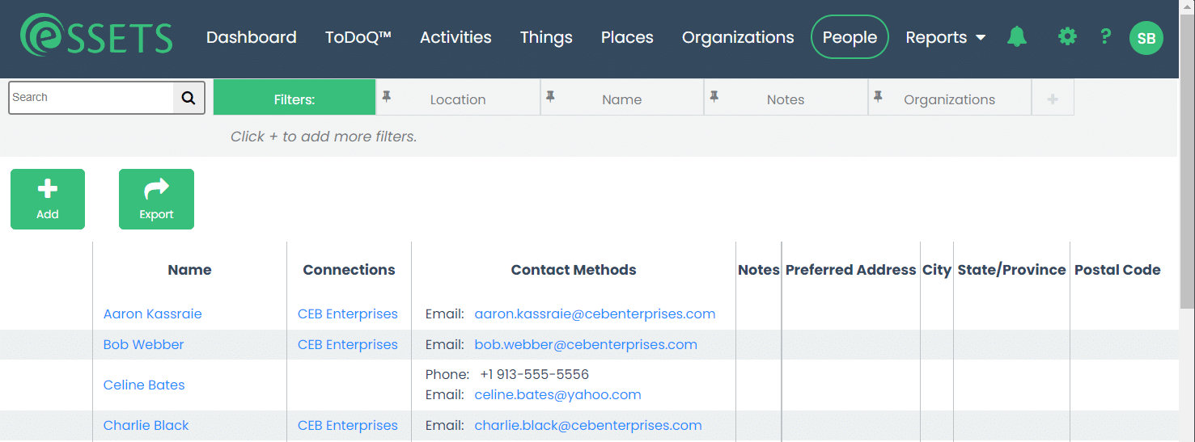Click the eSSETS logo
Viewport: 1195px width, 442px height.
pyautogui.click(x=96, y=37)
